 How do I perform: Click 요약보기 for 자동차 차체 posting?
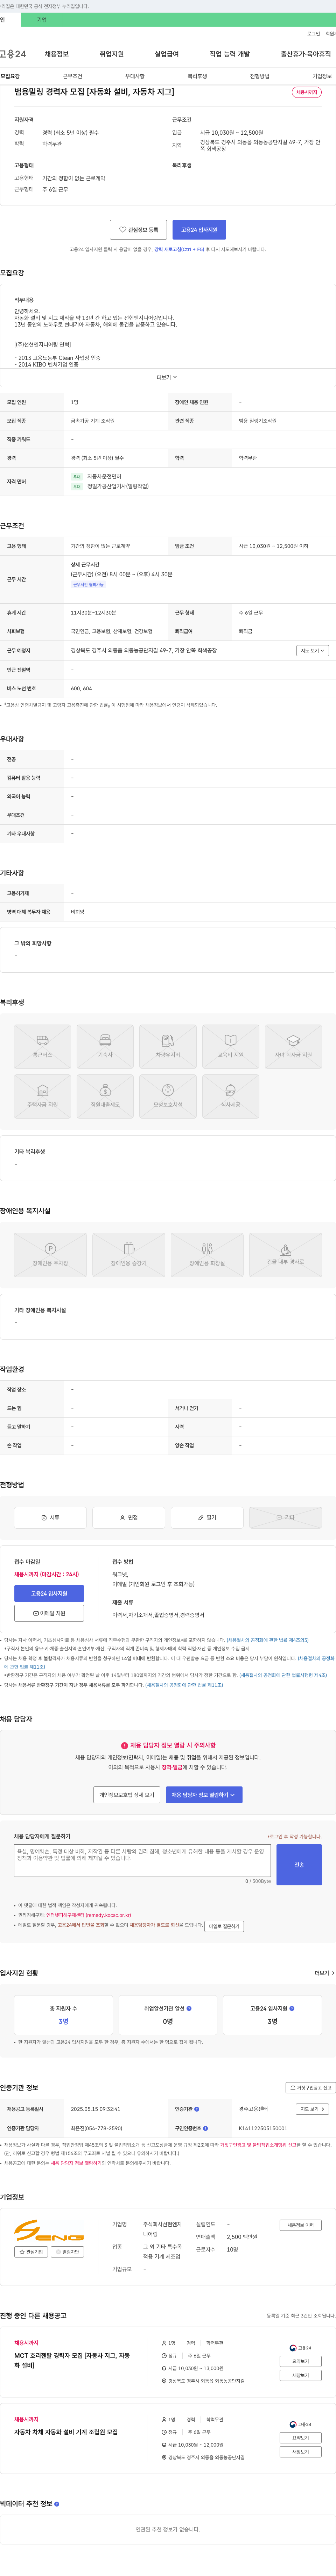pos(300,2438)
